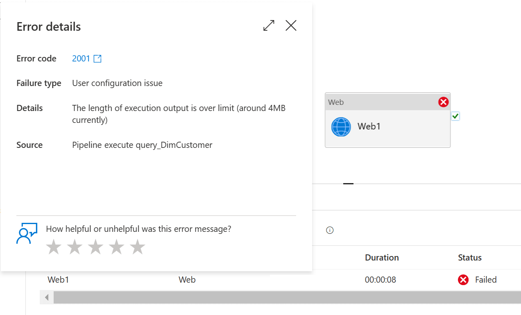
Task: Open the error code 2001 link
Action: tap(81, 59)
